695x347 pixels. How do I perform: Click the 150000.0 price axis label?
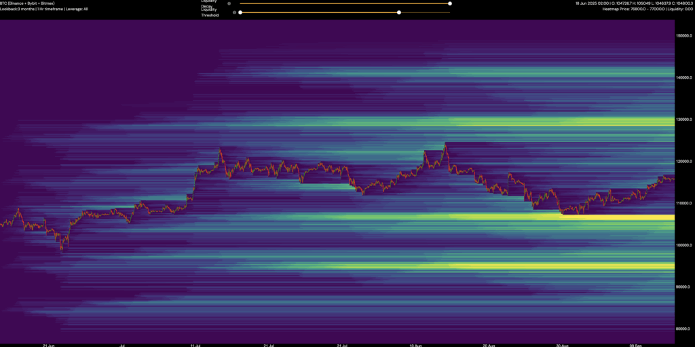click(683, 35)
